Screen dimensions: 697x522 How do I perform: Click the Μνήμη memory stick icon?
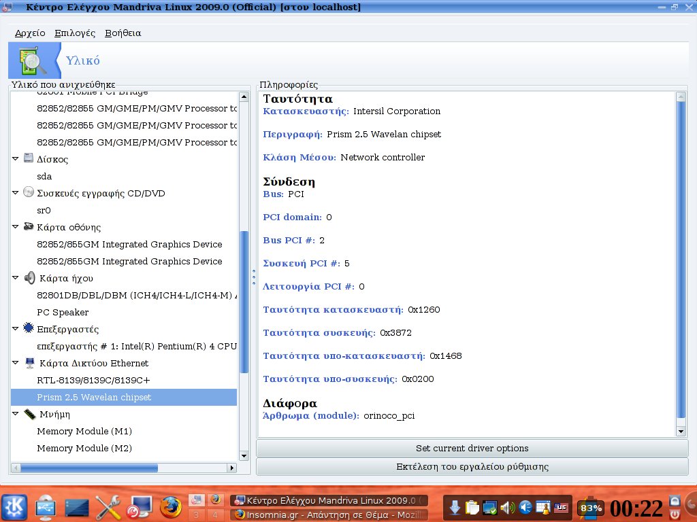coord(29,414)
